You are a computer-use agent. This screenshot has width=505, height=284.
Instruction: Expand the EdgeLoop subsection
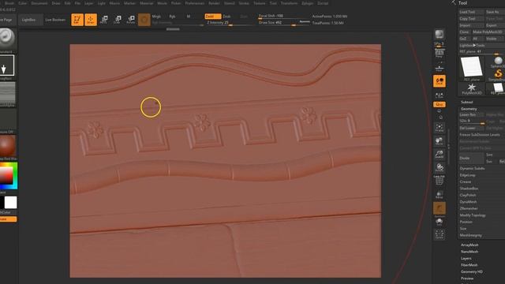[468, 175]
